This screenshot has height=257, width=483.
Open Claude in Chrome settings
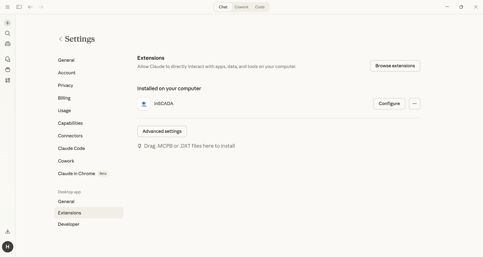[x=76, y=174]
